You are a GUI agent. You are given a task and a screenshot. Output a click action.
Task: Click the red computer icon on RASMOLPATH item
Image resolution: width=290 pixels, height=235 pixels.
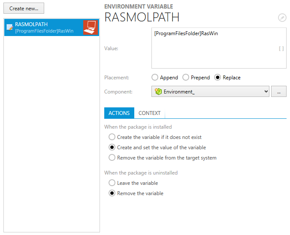90,28
